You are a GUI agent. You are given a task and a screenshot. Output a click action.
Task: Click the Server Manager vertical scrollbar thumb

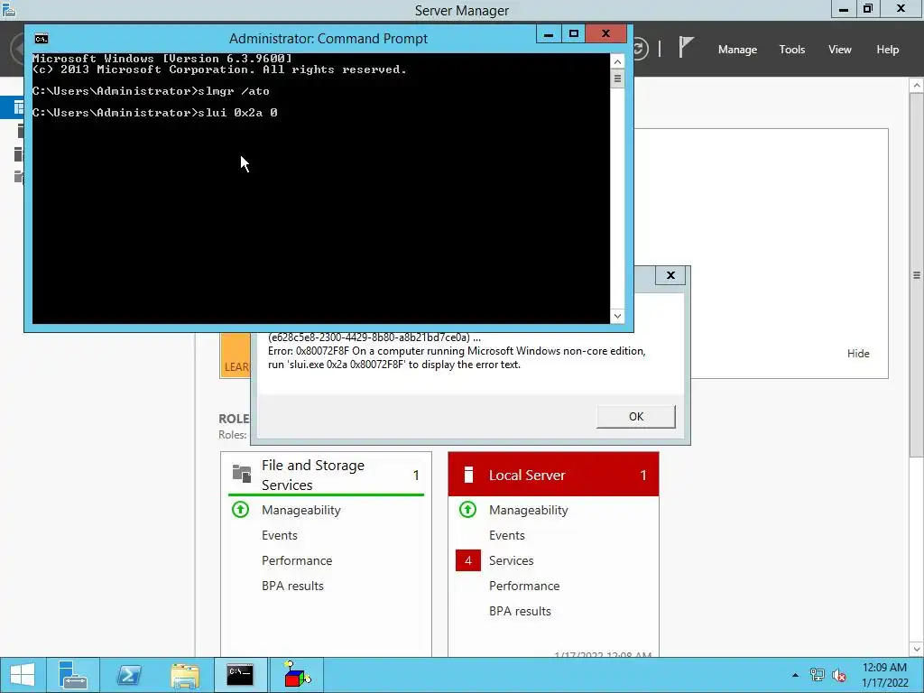point(917,275)
